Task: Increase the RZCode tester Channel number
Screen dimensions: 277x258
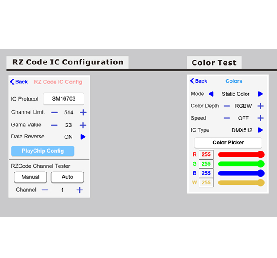Action: 79,190
